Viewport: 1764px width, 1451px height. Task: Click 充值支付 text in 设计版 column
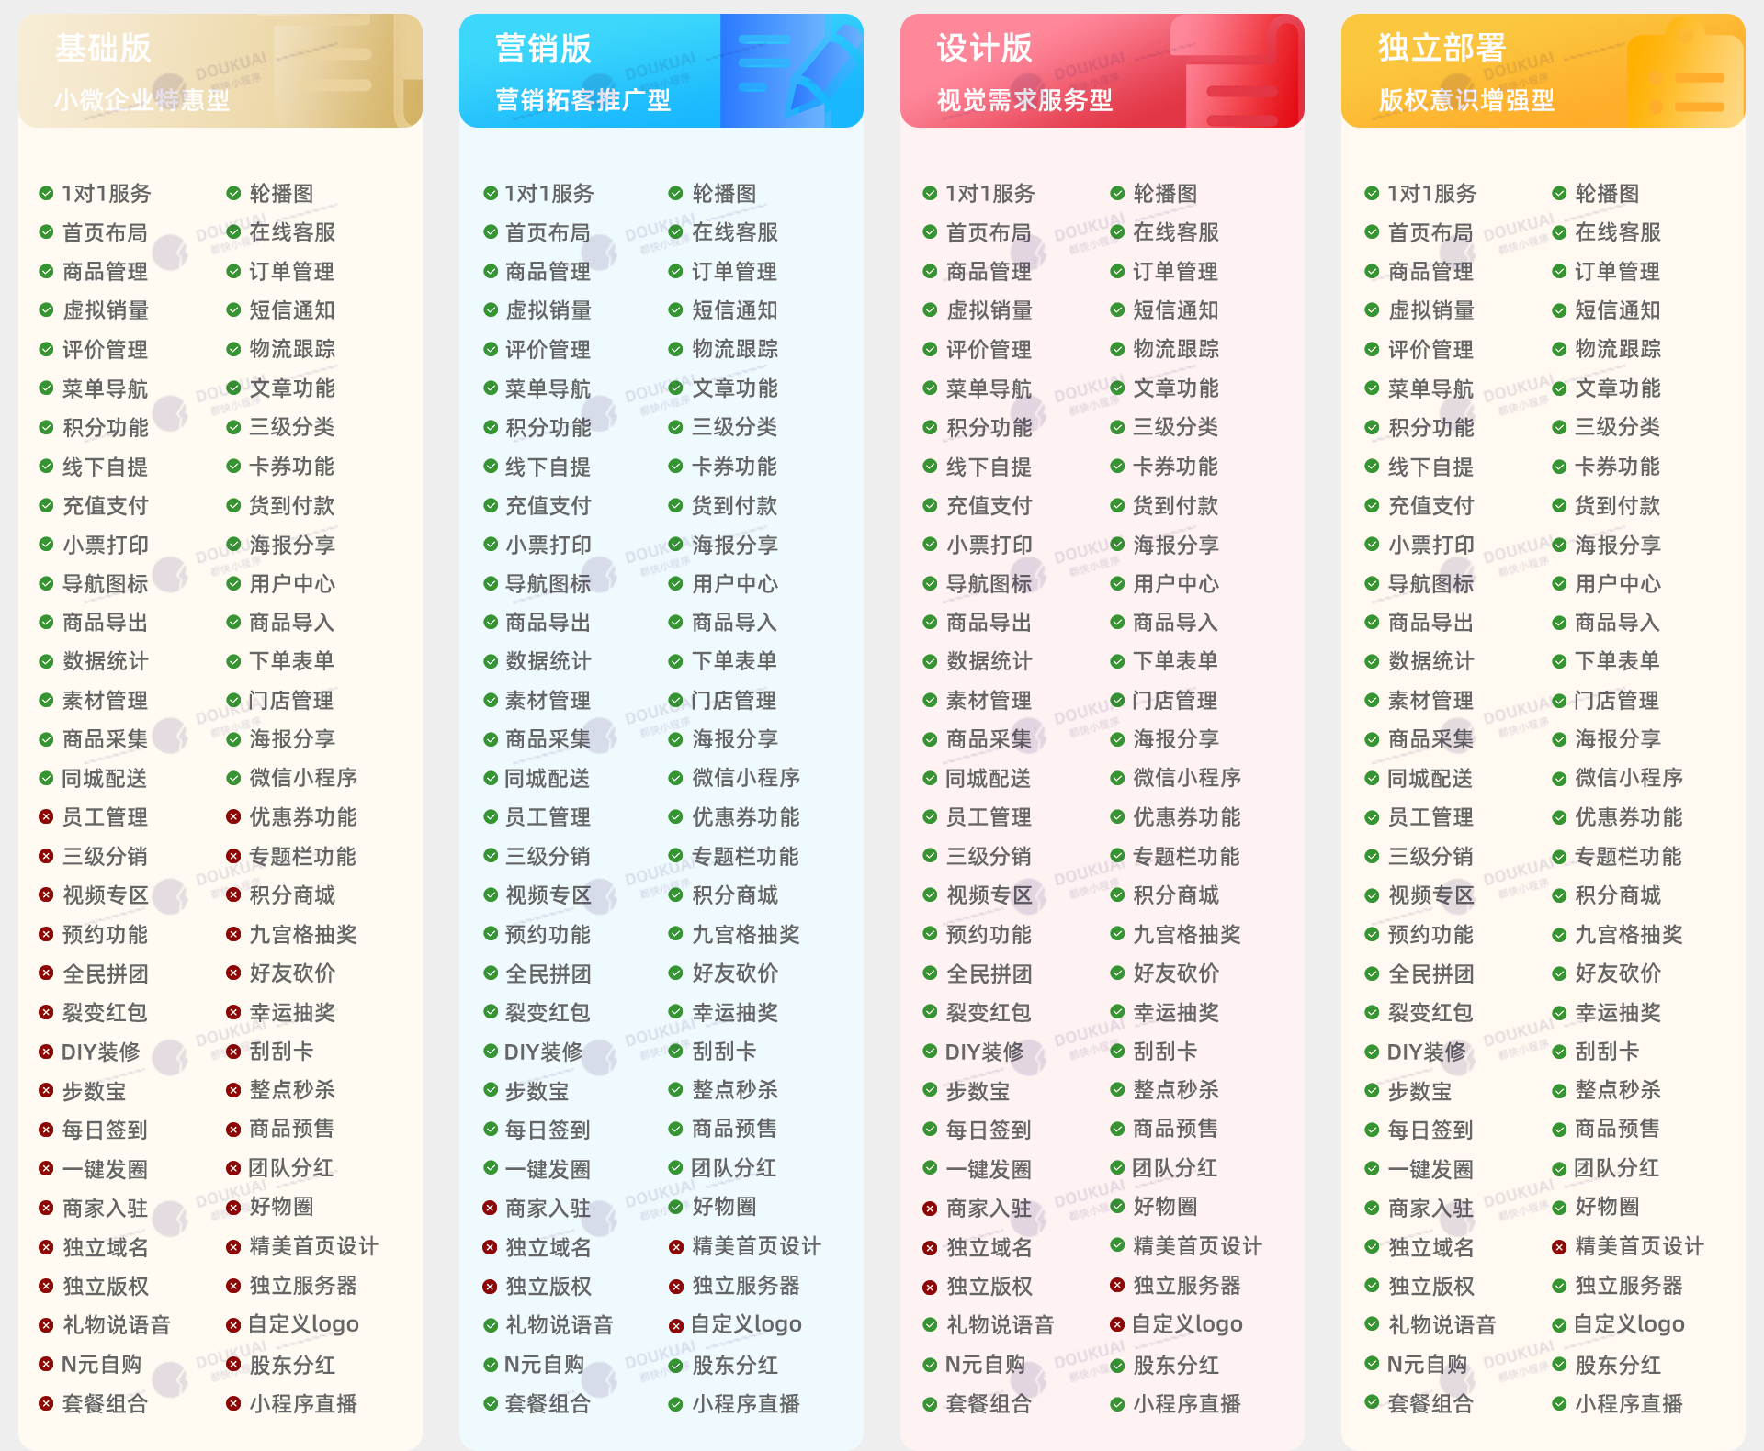coord(989,506)
